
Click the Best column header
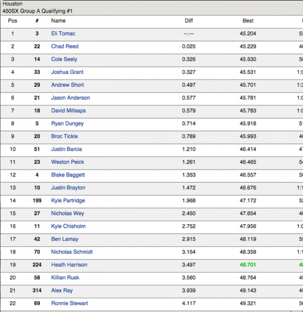pos(248,21)
